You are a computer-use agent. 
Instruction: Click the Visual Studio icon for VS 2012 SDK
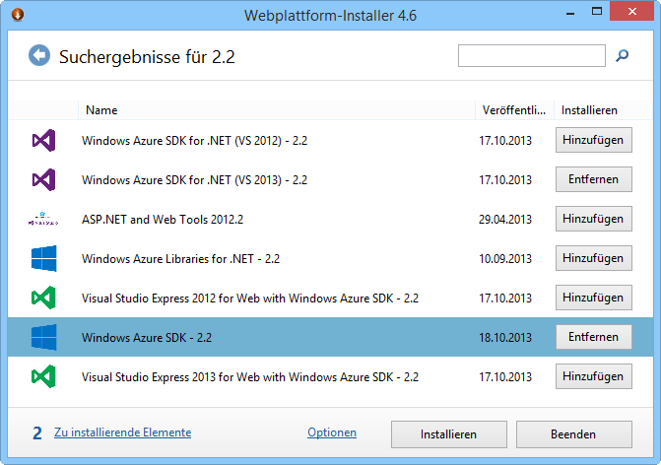tap(43, 141)
